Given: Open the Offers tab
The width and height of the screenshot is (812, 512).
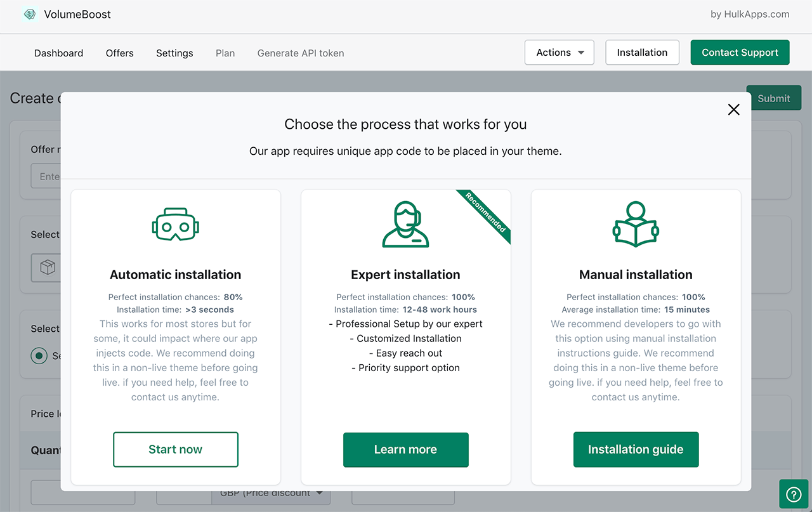Looking at the screenshot, I should coord(119,53).
